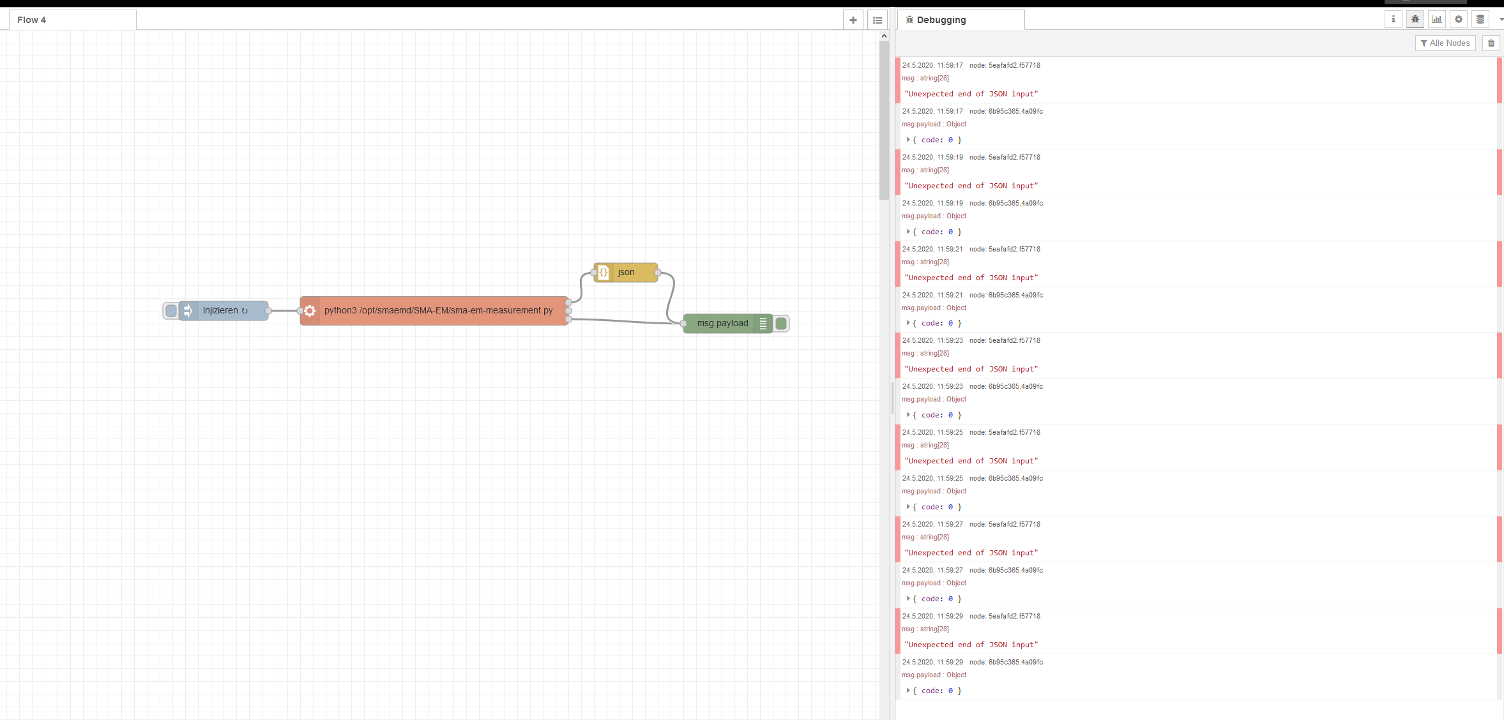The width and height of the screenshot is (1504, 720).
Task: Click the msg.payload debug list icon
Action: (763, 324)
